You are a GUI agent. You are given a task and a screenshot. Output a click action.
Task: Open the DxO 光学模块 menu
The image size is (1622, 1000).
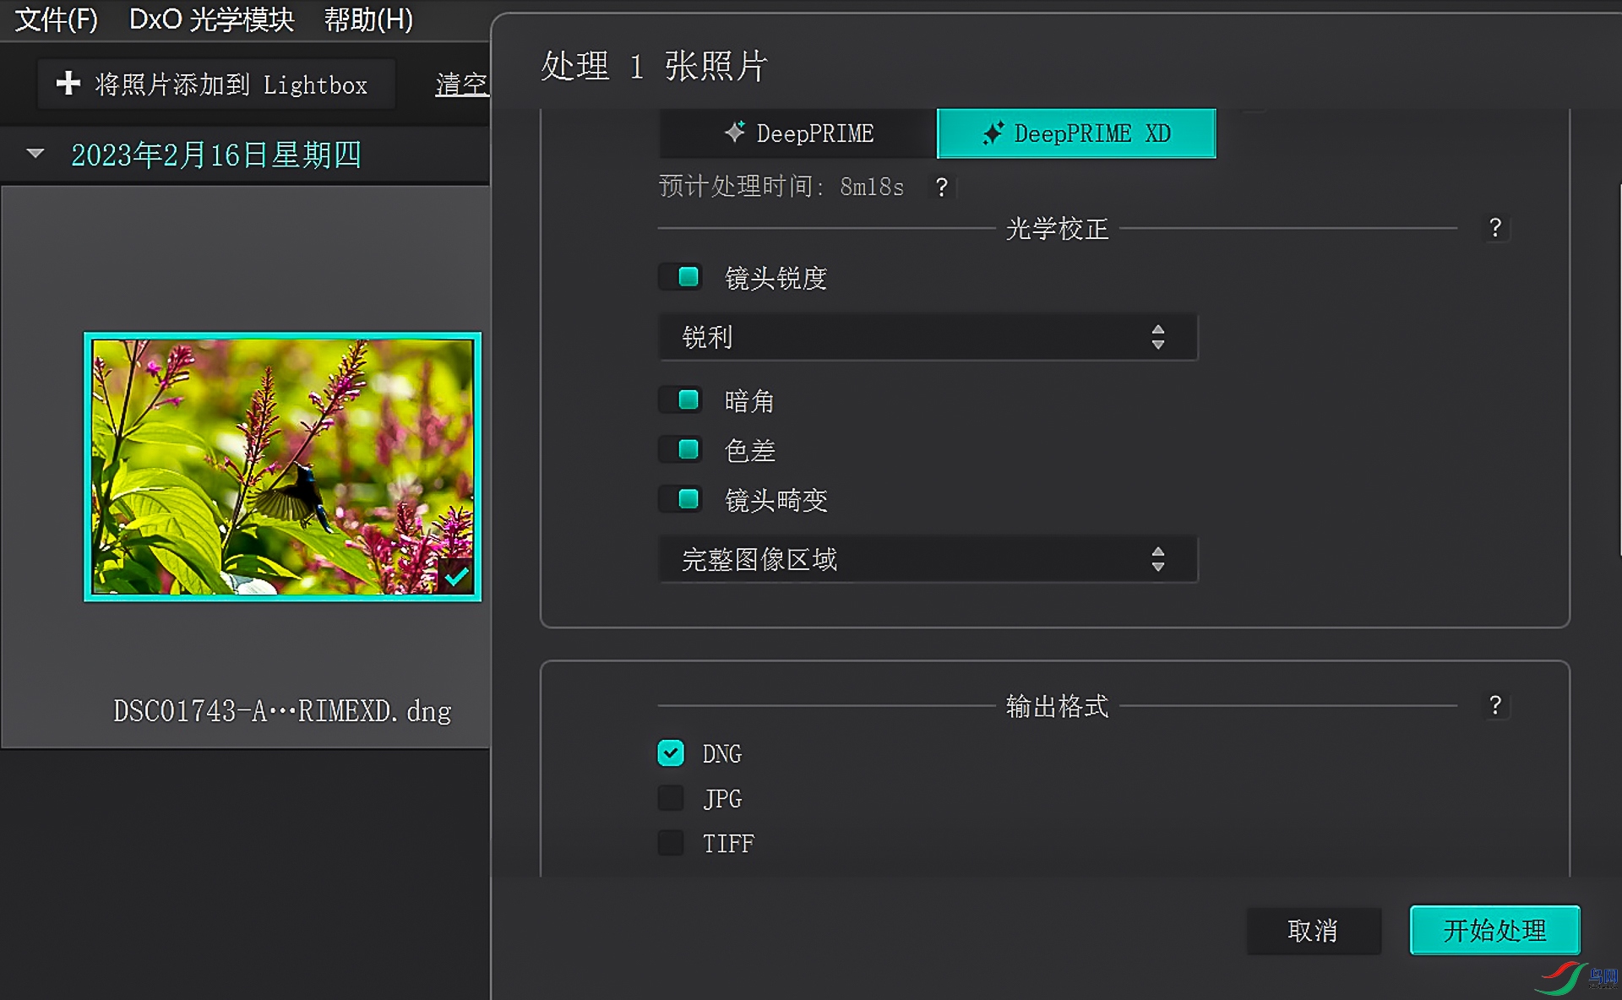pyautogui.click(x=211, y=19)
